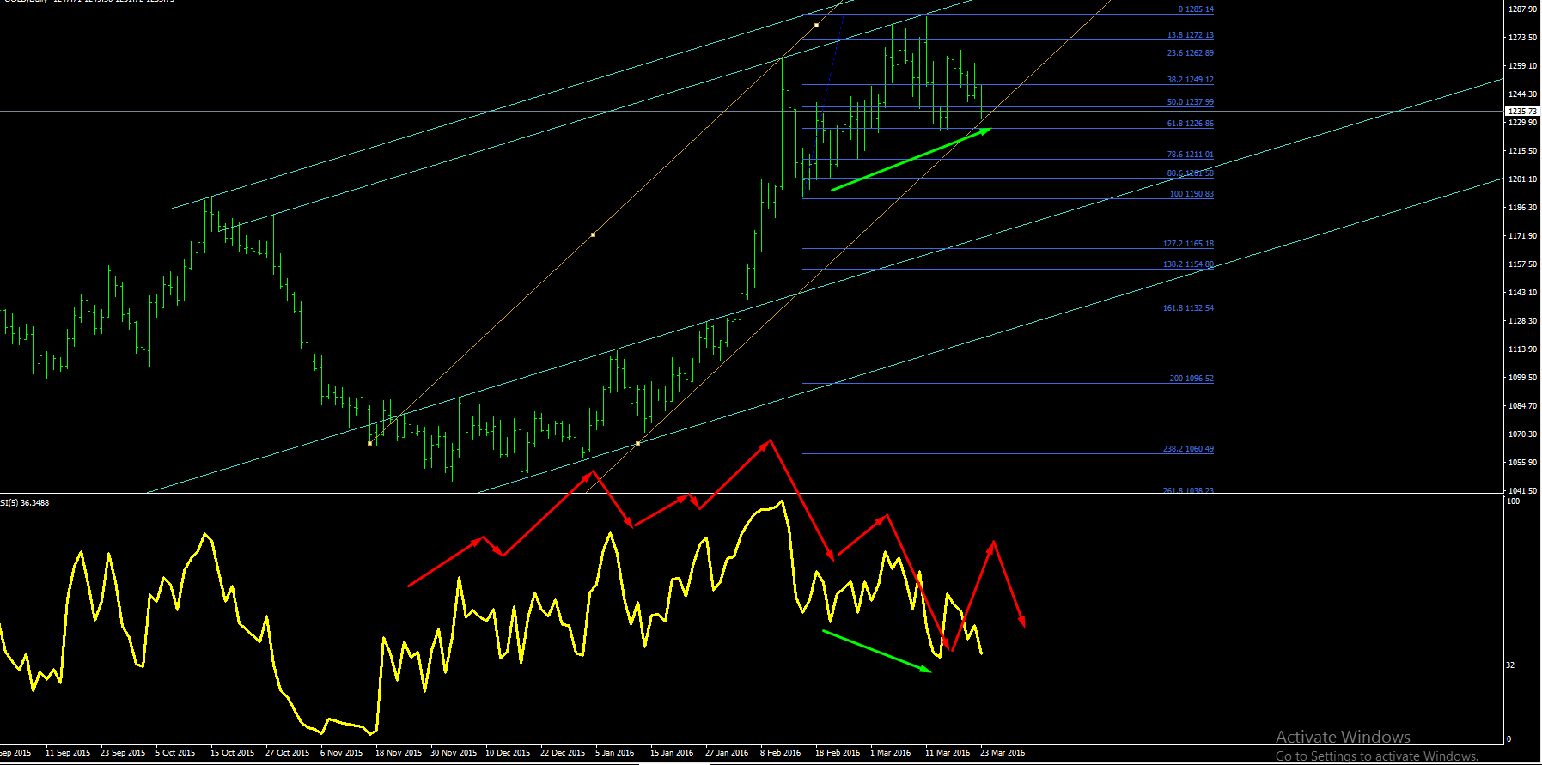The width and height of the screenshot is (1542, 765).
Task: Select the "15 Jan 2016" date label
Action: (x=672, y=753)
